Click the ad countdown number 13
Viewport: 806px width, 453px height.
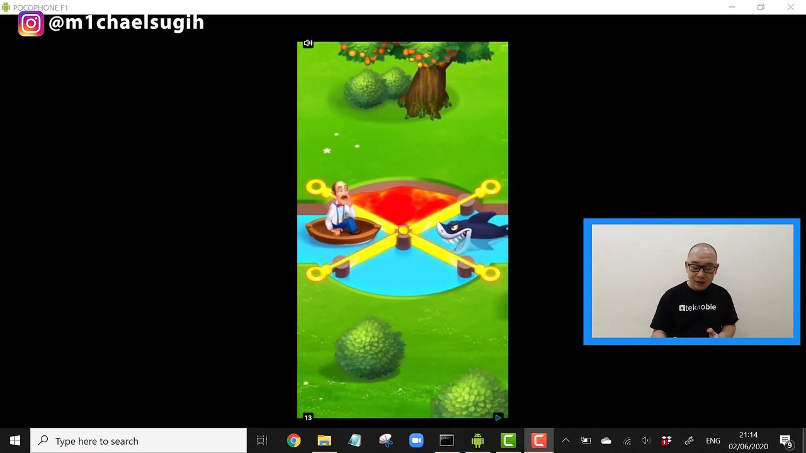(x=308, y=417)
